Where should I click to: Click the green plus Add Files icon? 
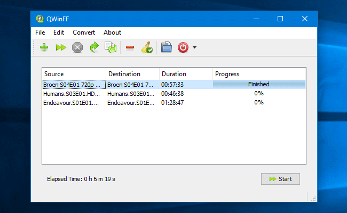(x=44, y=47)
